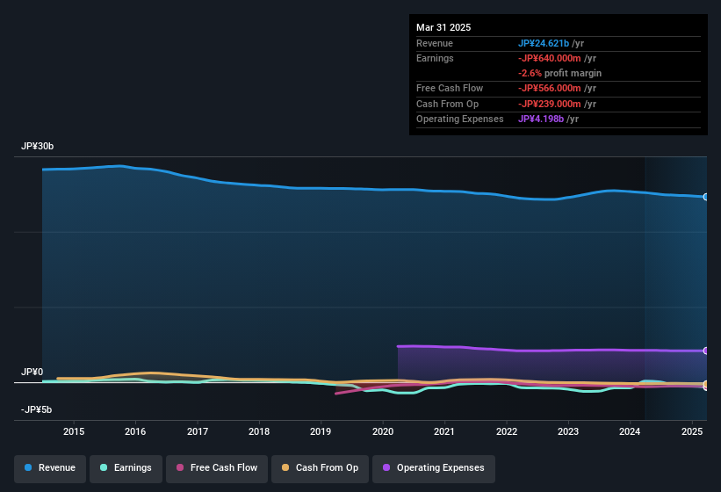Click the Revenue endpoint marker on the blue line
Image resolution: width=721 pixels, height=492 pixels.
[x=706, y=197]
